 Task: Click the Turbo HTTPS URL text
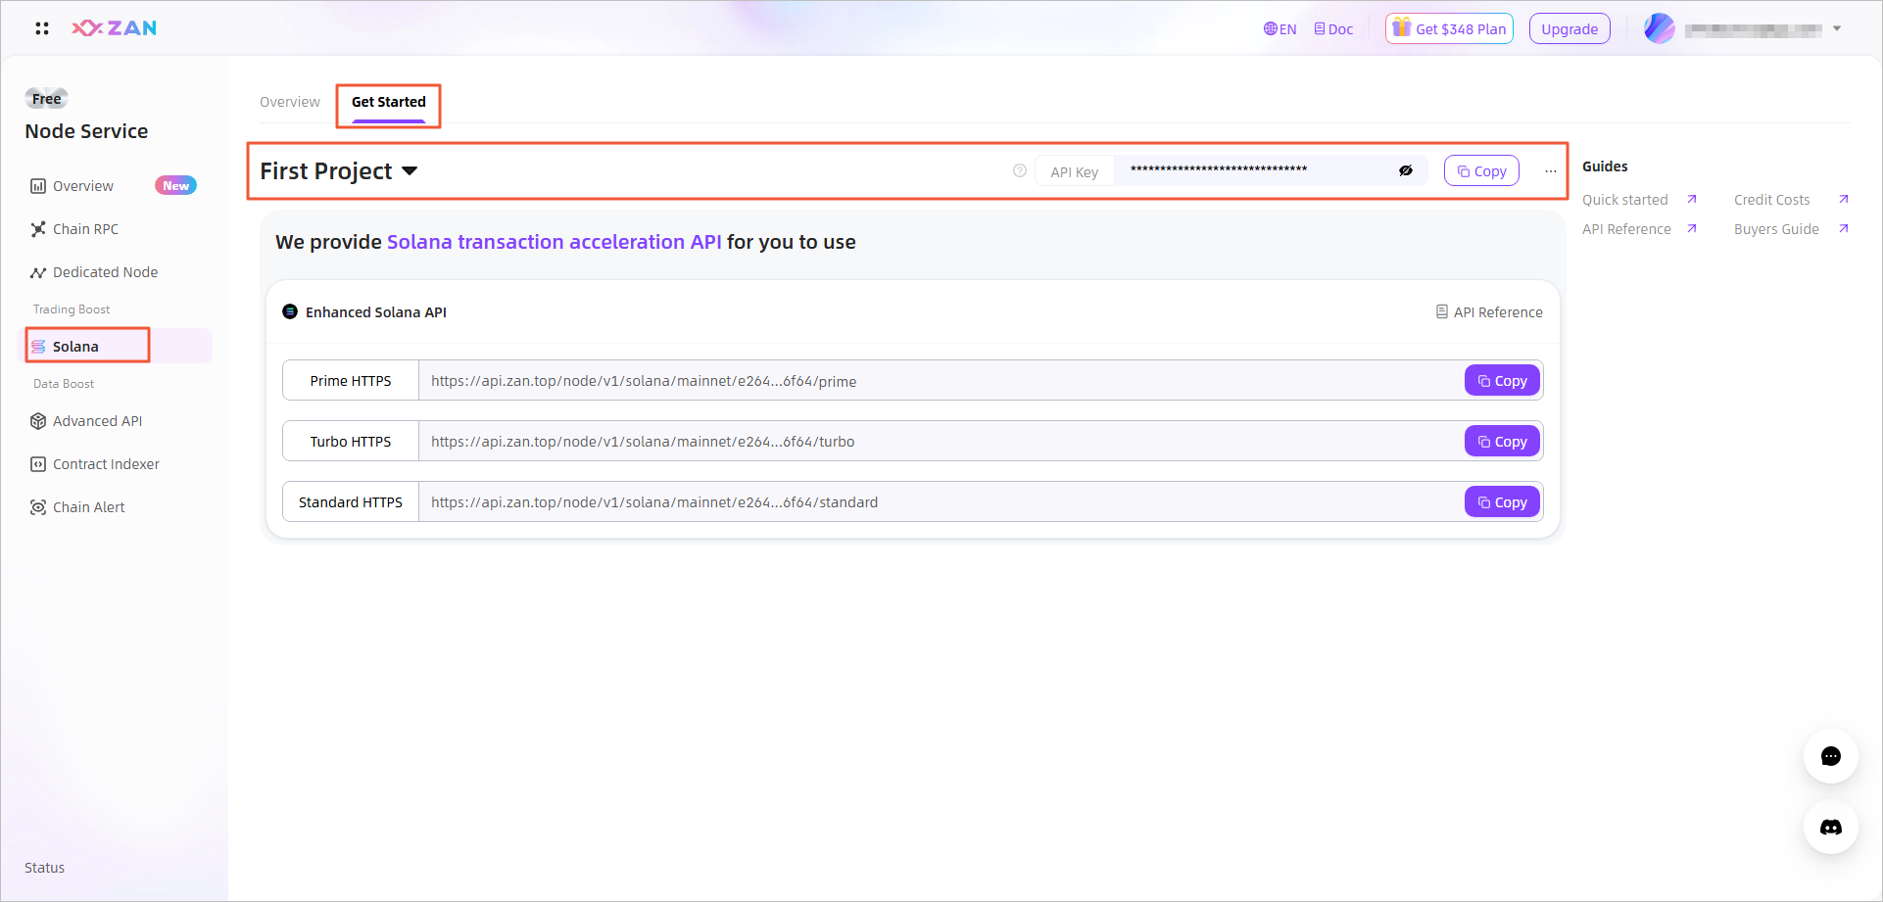(x=643, y=442)
